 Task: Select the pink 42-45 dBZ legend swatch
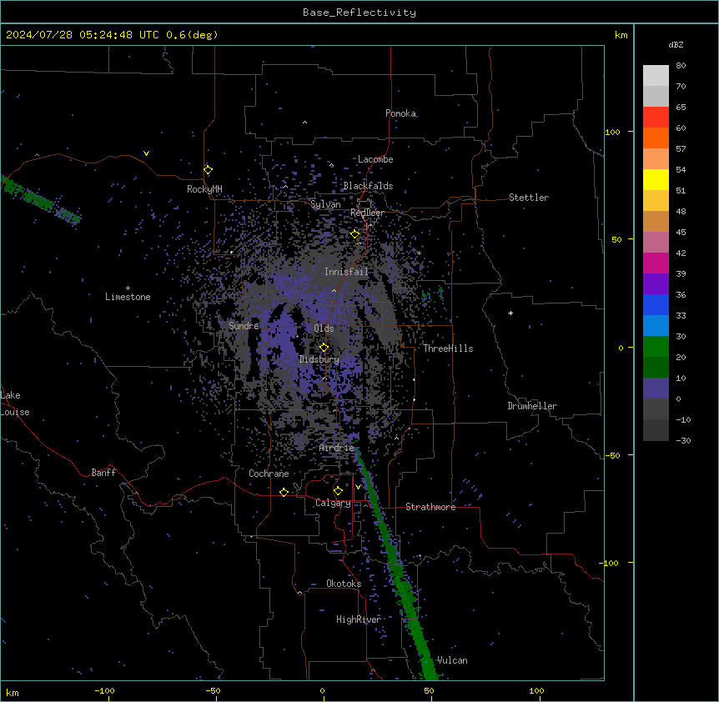(x=656, y=243)
